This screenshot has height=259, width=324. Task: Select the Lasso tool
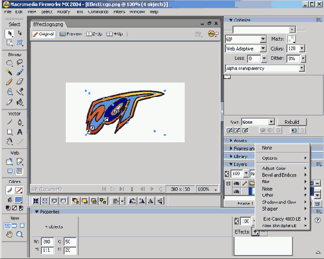20,63
